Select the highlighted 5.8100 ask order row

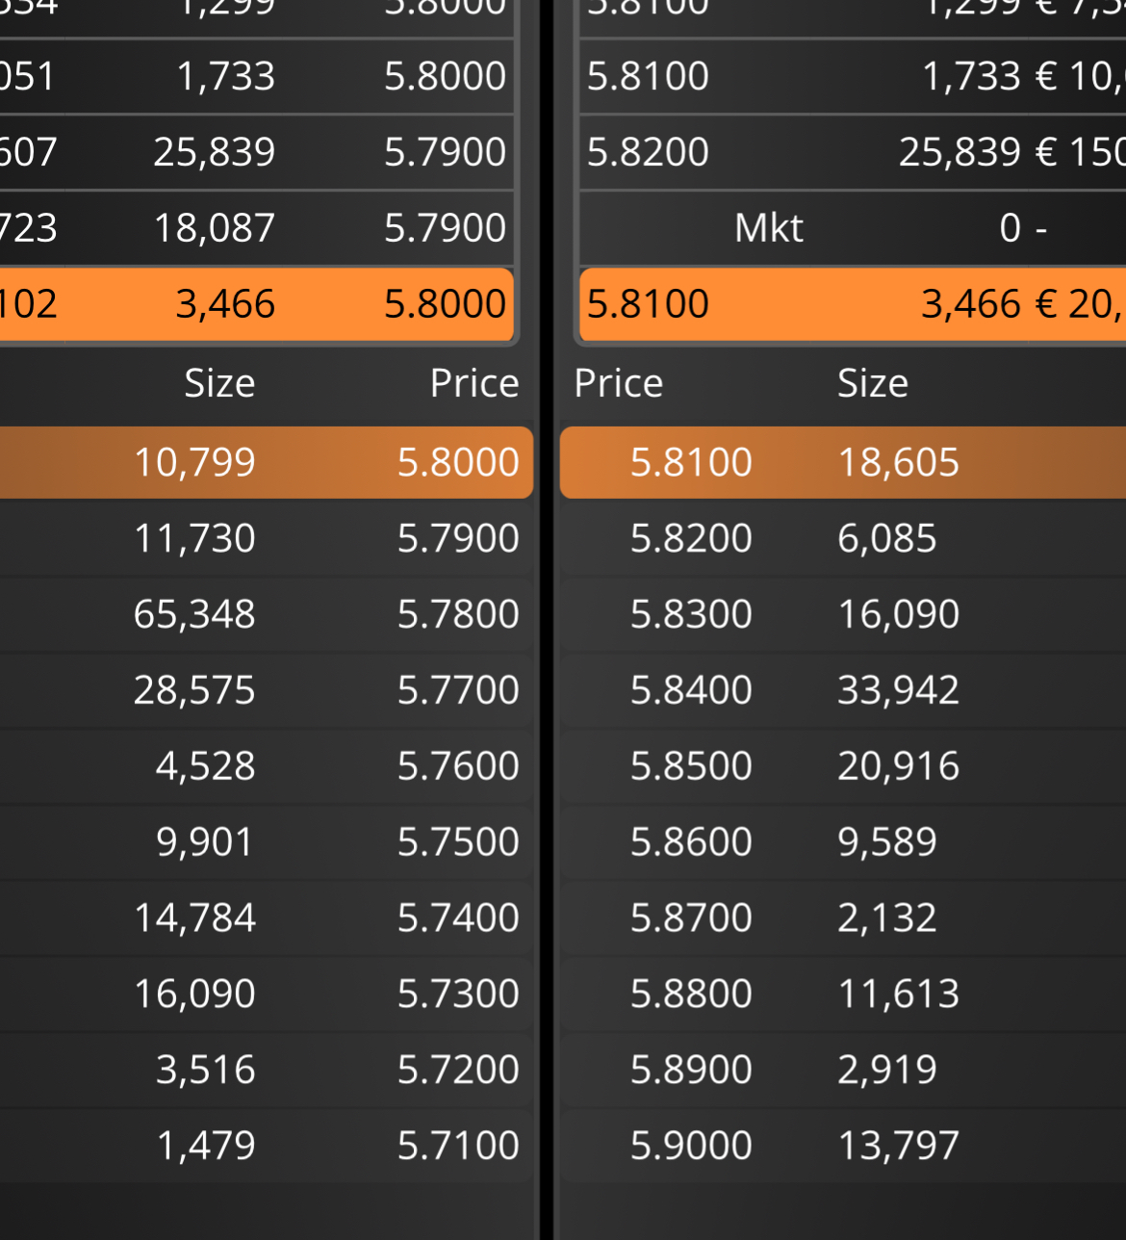tap(853, 304)
